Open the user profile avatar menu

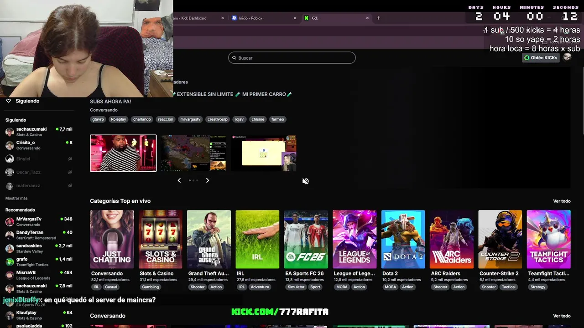tap(567, 57)
